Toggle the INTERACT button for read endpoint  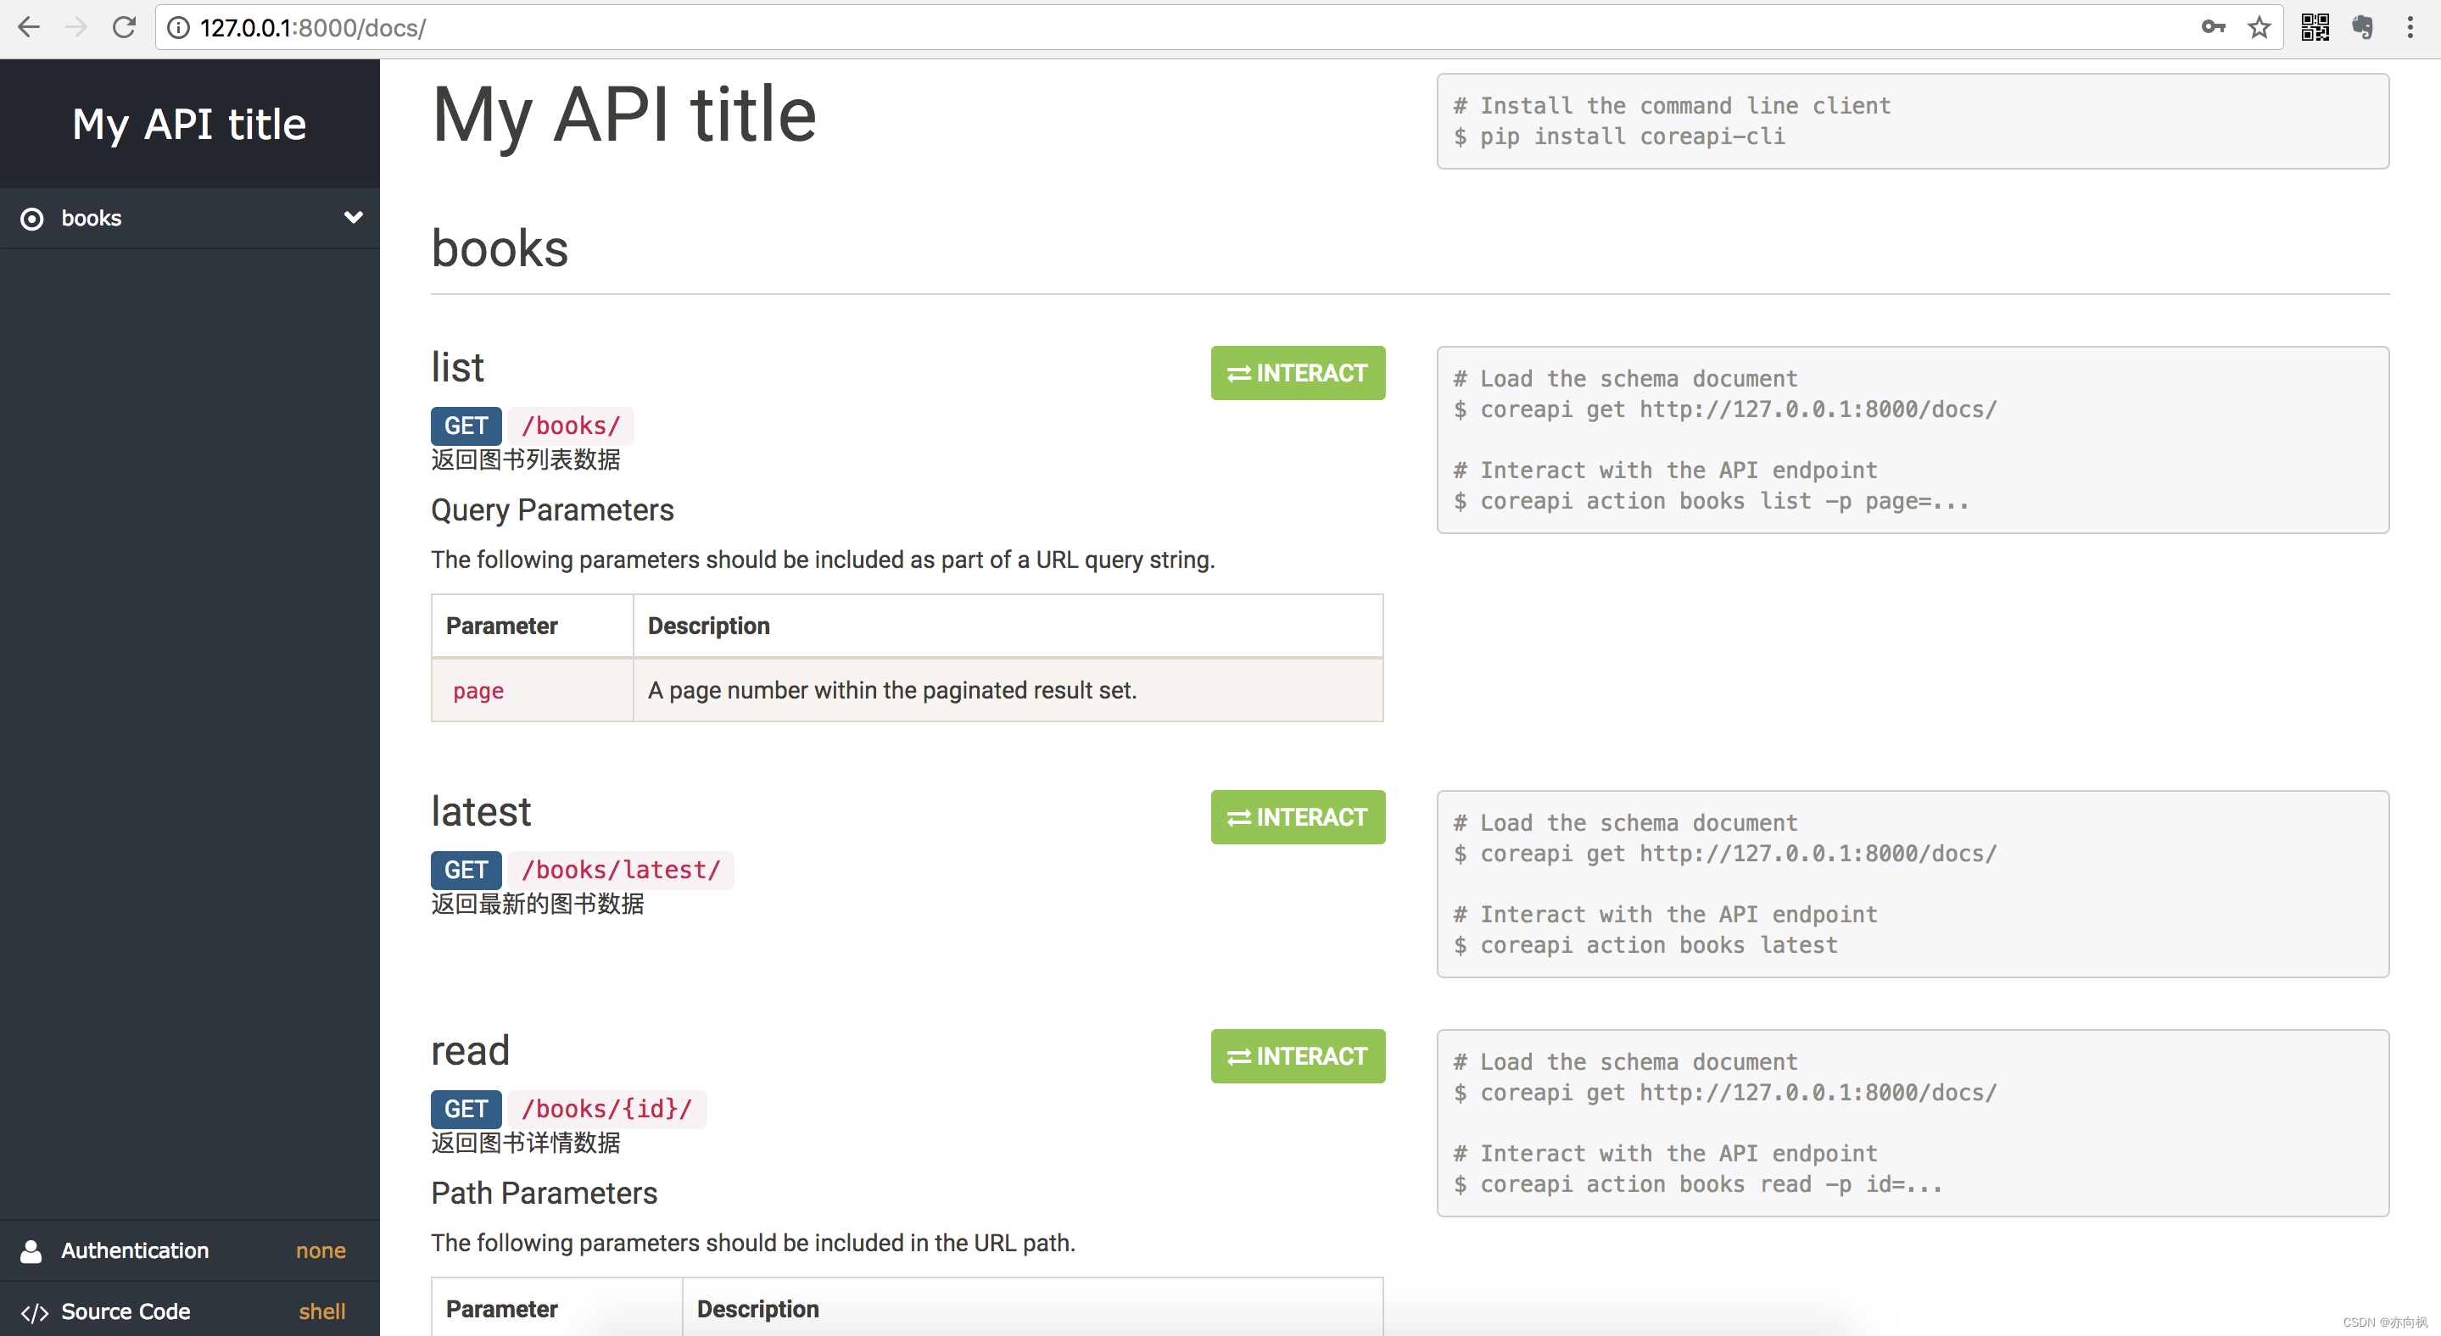click(x=1297, y=1056)
